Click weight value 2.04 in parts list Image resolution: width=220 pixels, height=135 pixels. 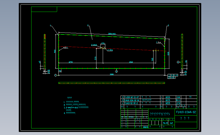(x=178, y=103)
